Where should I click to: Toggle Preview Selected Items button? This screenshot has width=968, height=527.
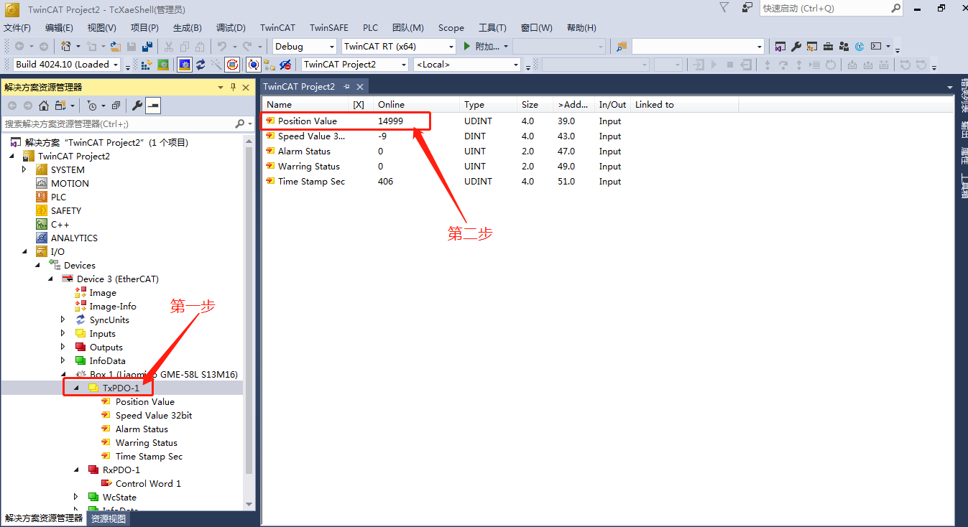pyautogui.click(x=153, y=106)
